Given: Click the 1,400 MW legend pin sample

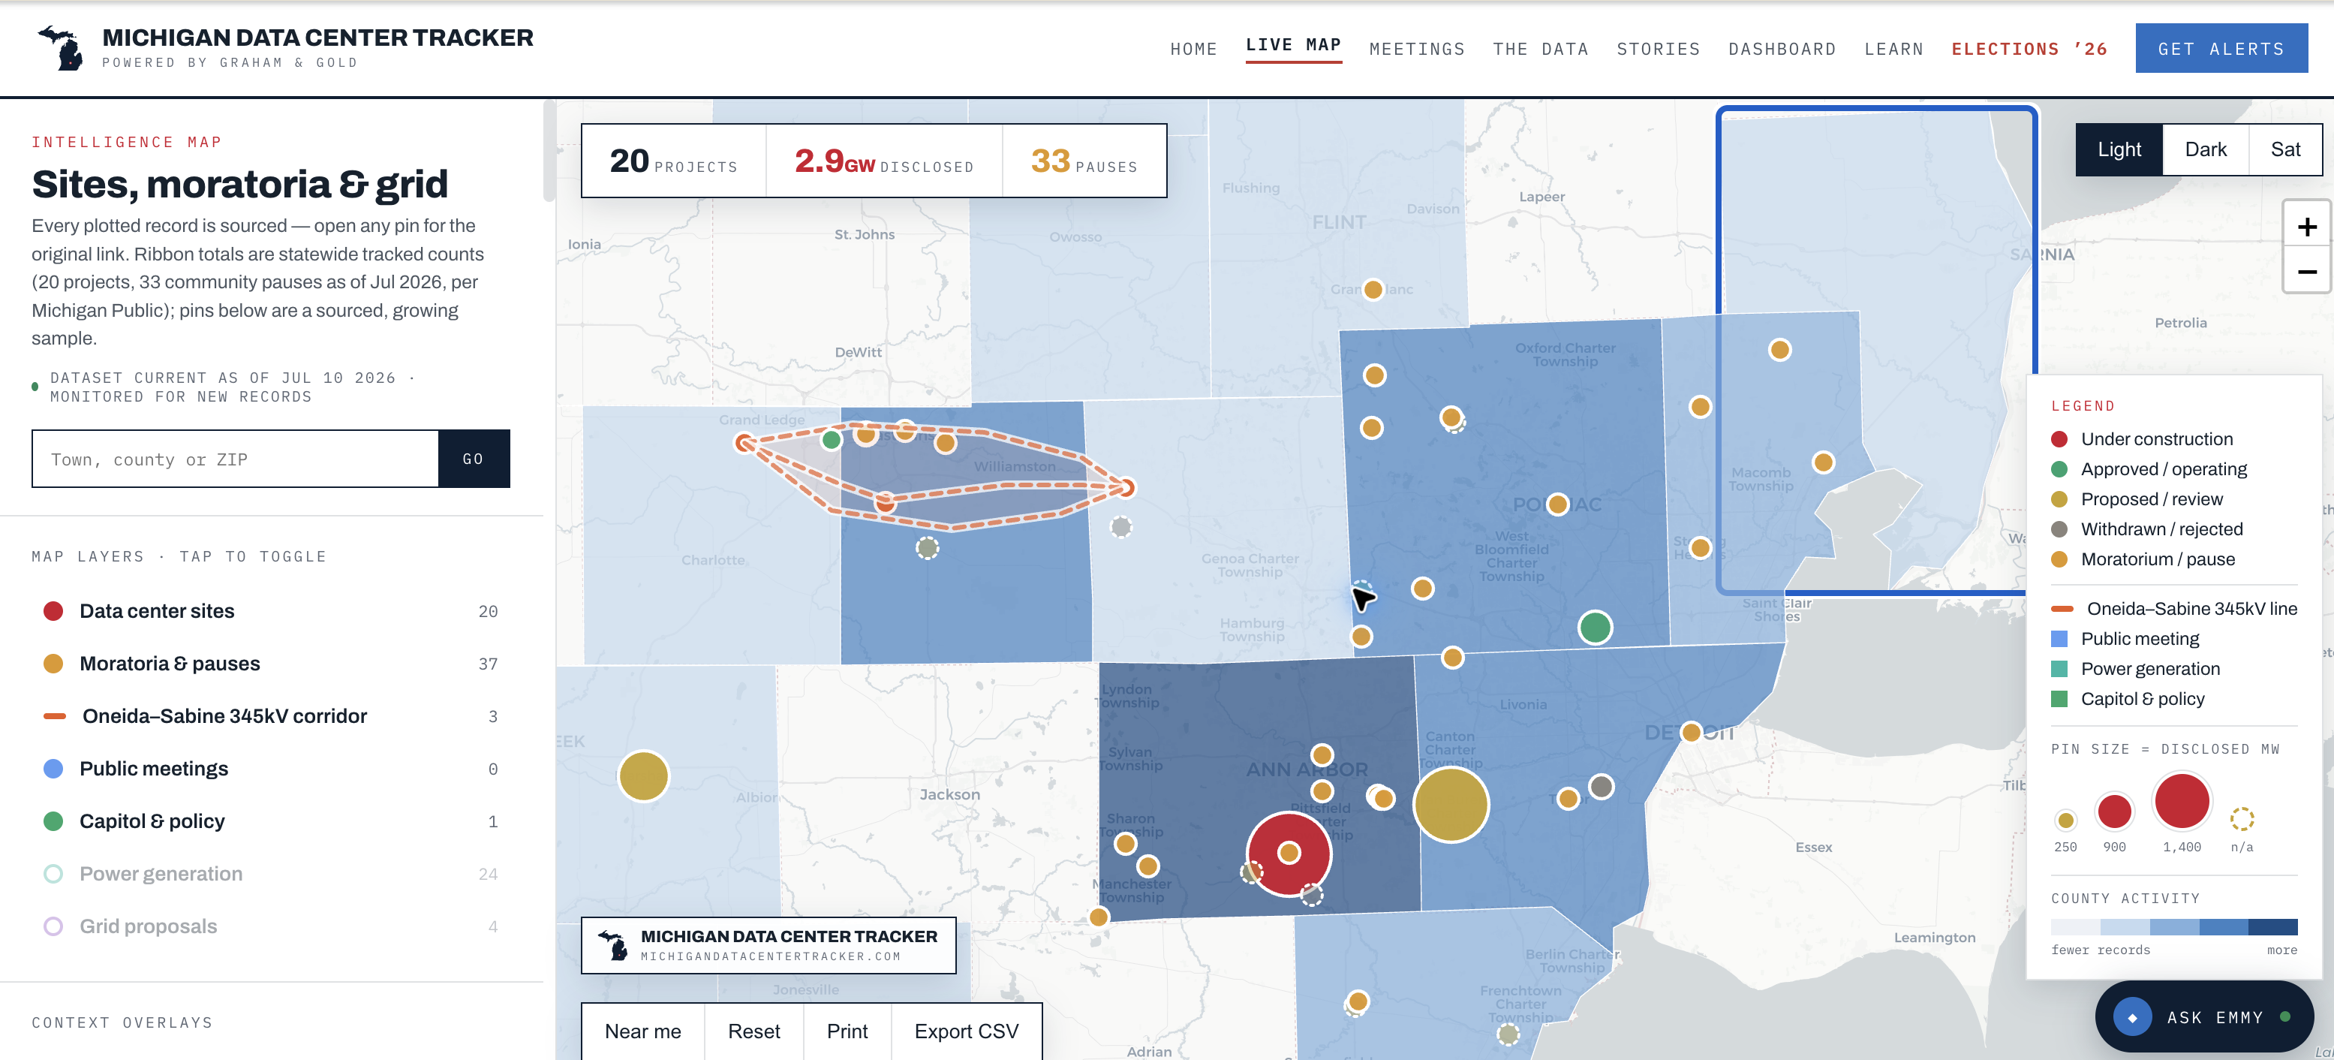Looking at the screenshot, I should (2182, 801).
